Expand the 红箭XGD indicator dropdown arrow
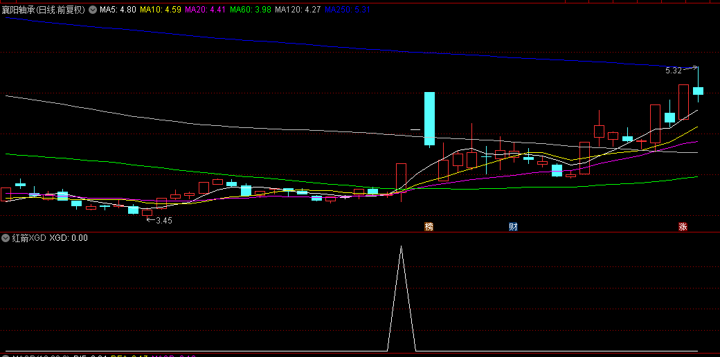The height and width of the screenshot is (357, 720). pyautogui.click(x=6, y=238)
